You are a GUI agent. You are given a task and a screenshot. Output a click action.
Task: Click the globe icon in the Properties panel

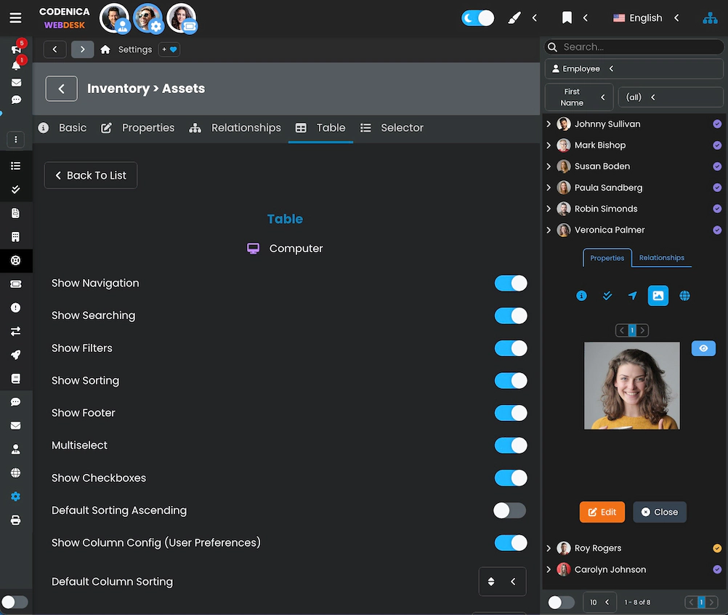tap(684, 296)
